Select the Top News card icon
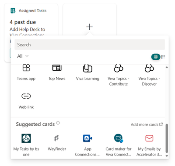Screen dimensions: 175x166 pos(57,68)
